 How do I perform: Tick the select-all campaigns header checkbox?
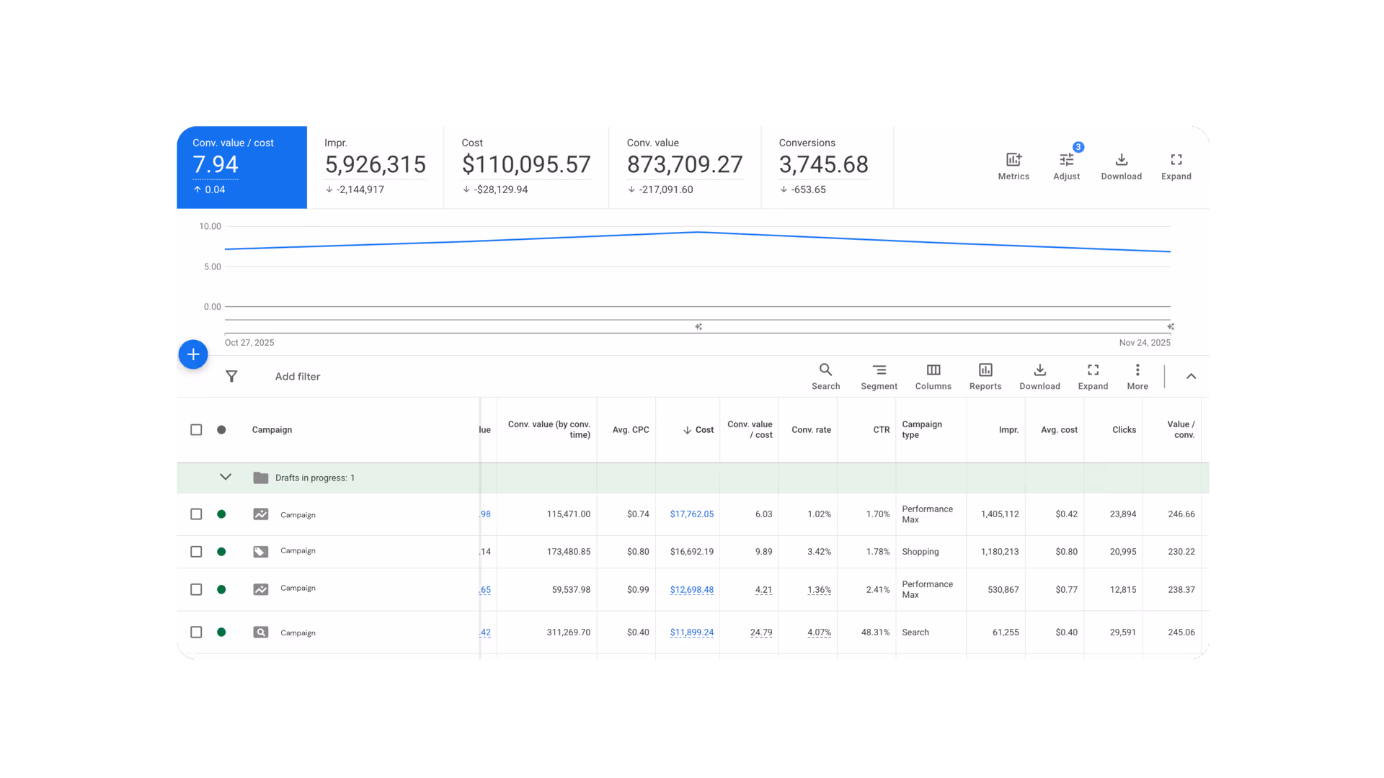pos(196,430)
